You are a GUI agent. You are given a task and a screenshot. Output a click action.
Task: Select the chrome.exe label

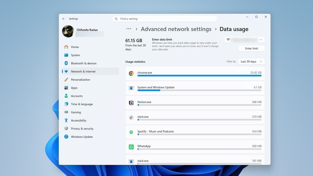[x=145, y=73]
